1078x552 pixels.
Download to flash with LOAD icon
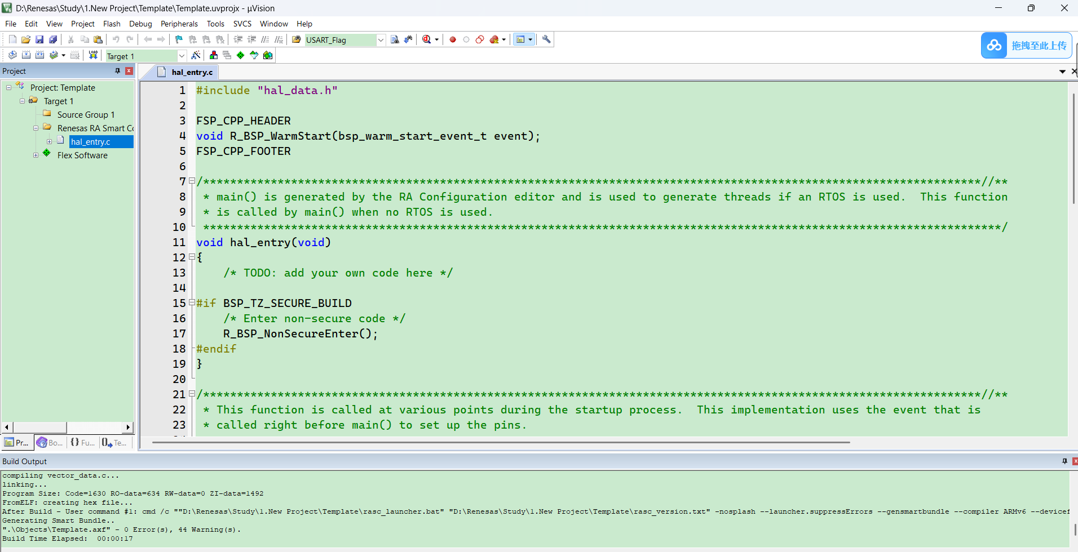[x=94, y=55]
